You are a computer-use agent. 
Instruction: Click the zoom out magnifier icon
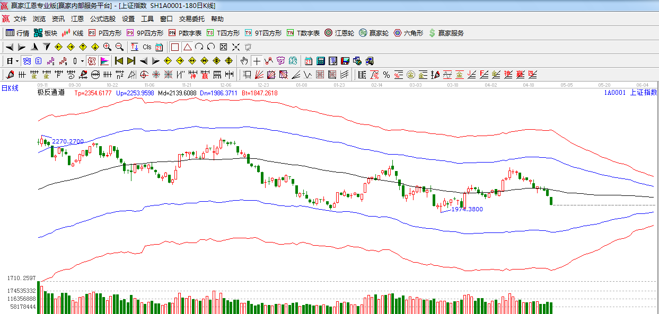119,47
